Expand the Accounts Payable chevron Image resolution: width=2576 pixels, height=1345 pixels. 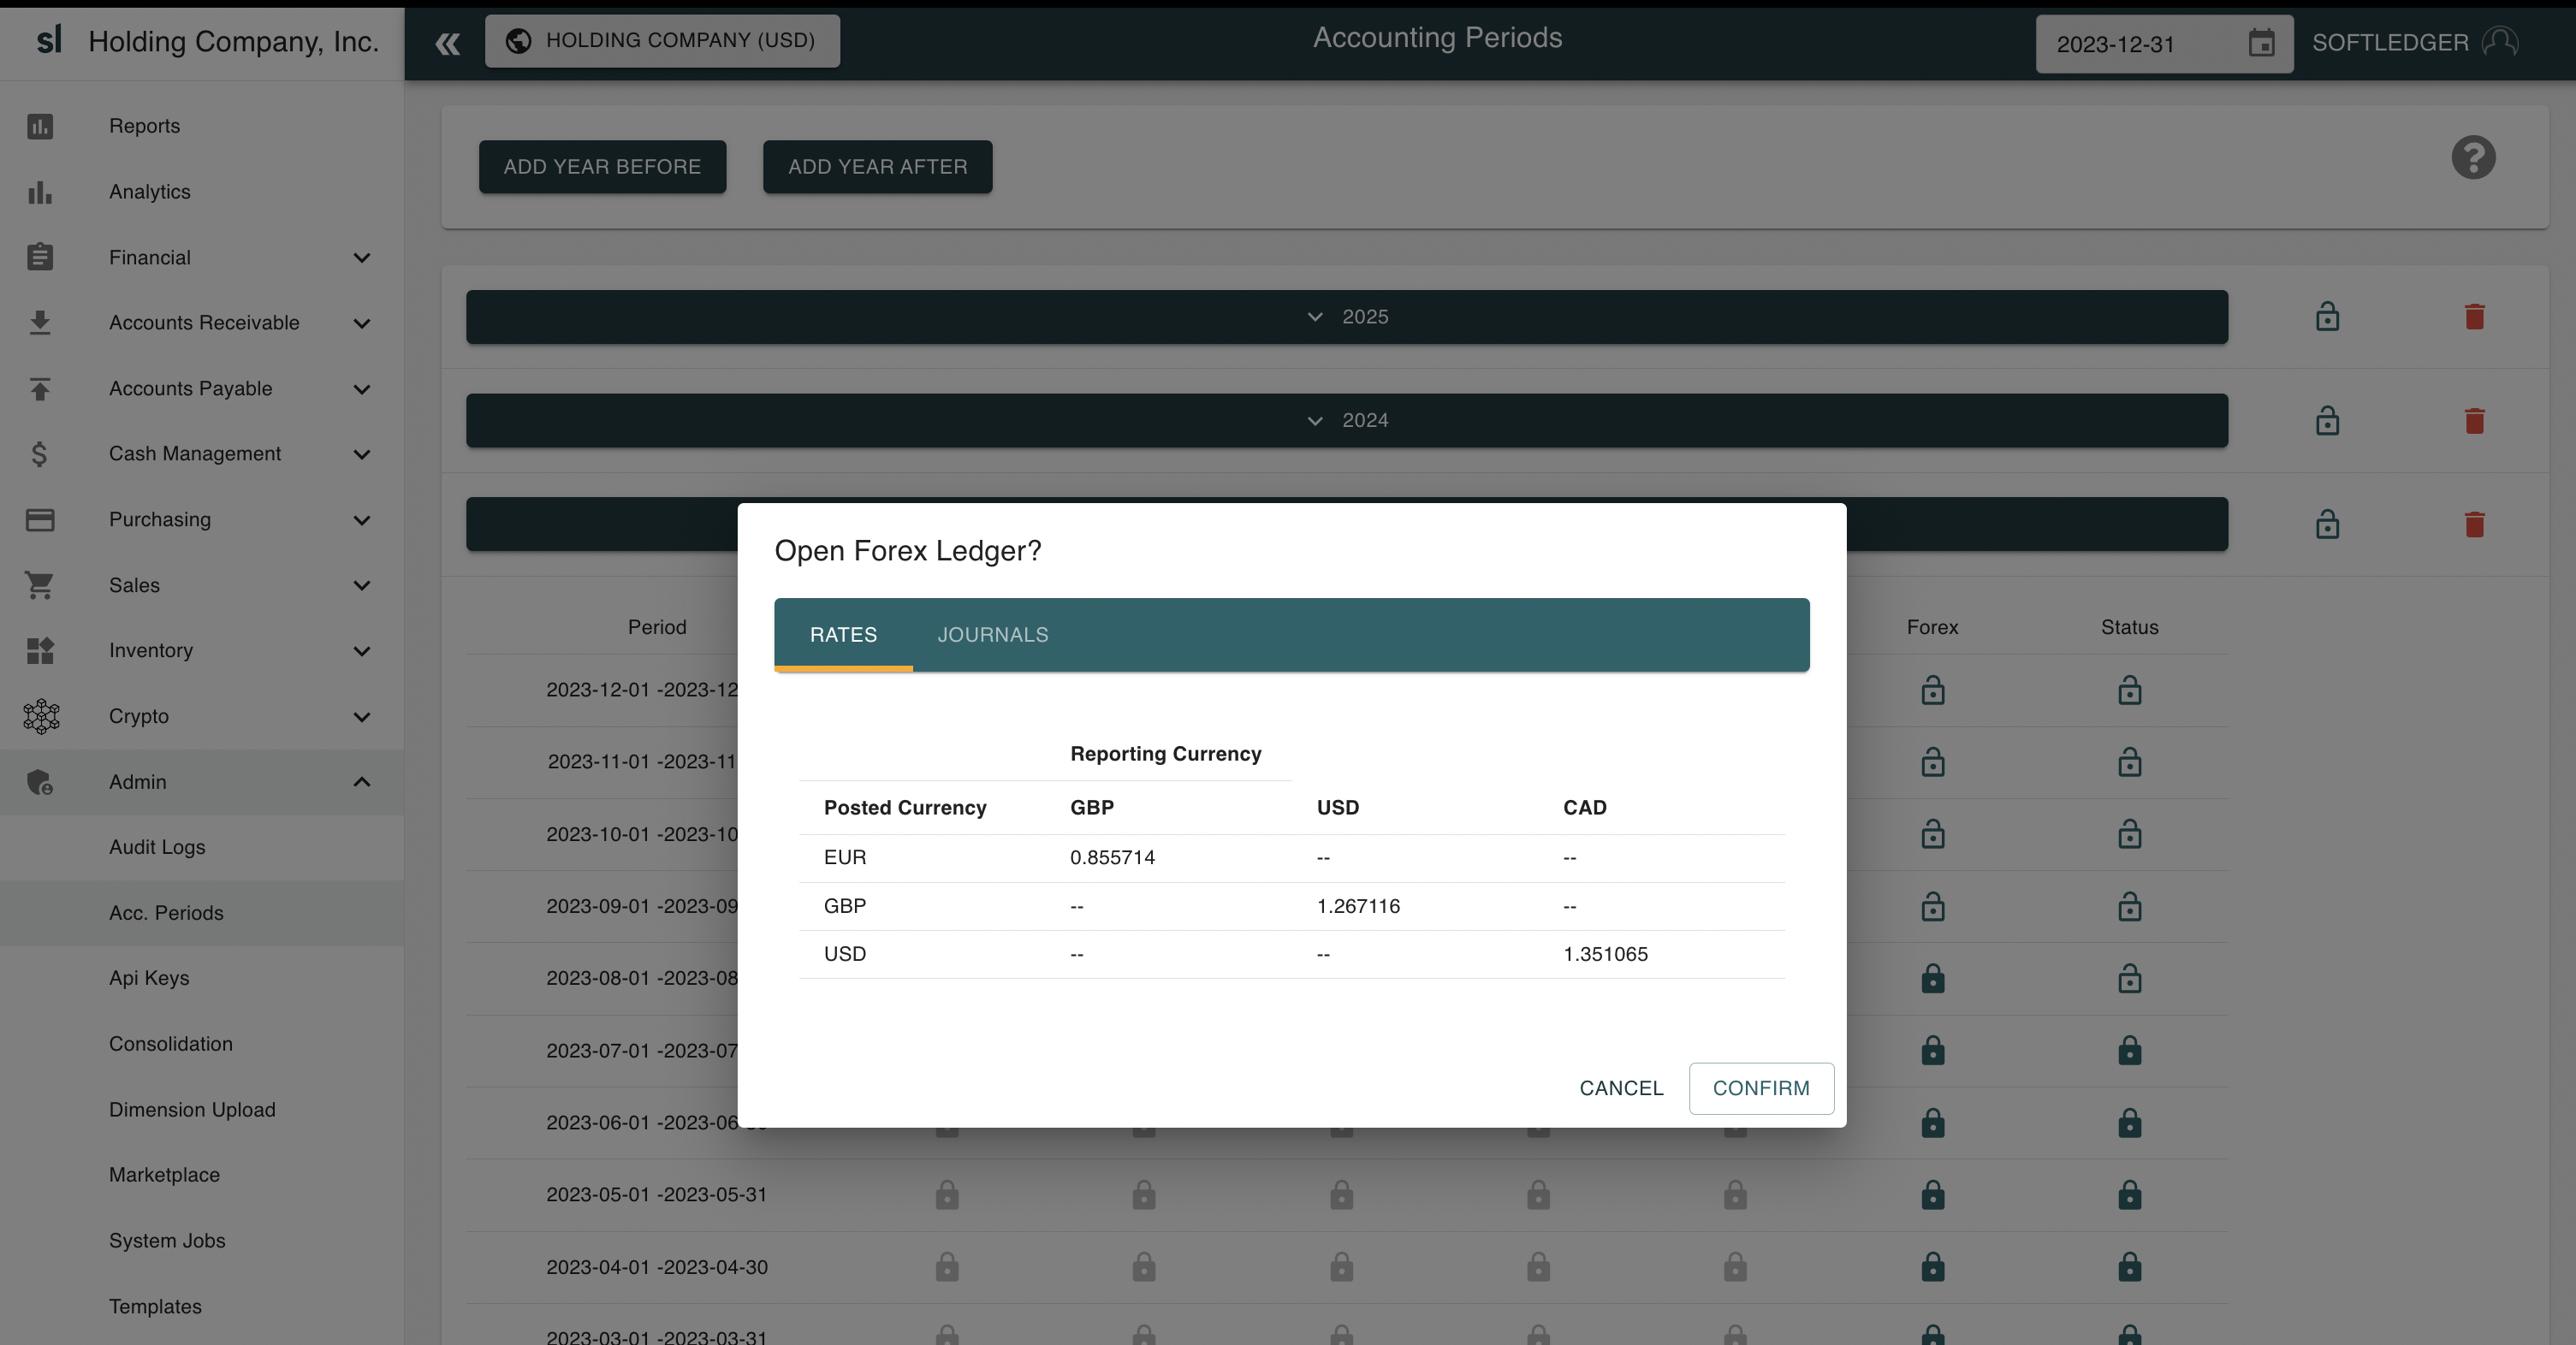[362, 389]
